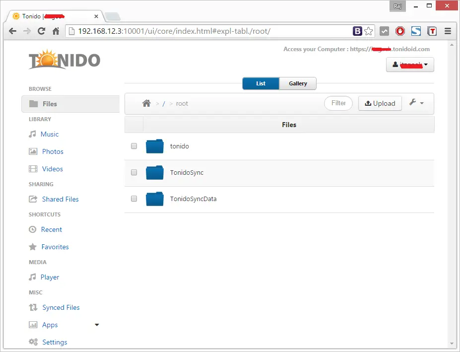This screenshot has height=352, width=460.
Task: Click the Music note icon in sidebar
Action: coord(32,134)
